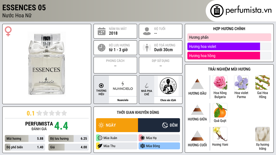Image resolution: width=276 pixels, height=155 pixels.
Task: Open the Xạ hương trắng note image
Action: pos(263,134)
